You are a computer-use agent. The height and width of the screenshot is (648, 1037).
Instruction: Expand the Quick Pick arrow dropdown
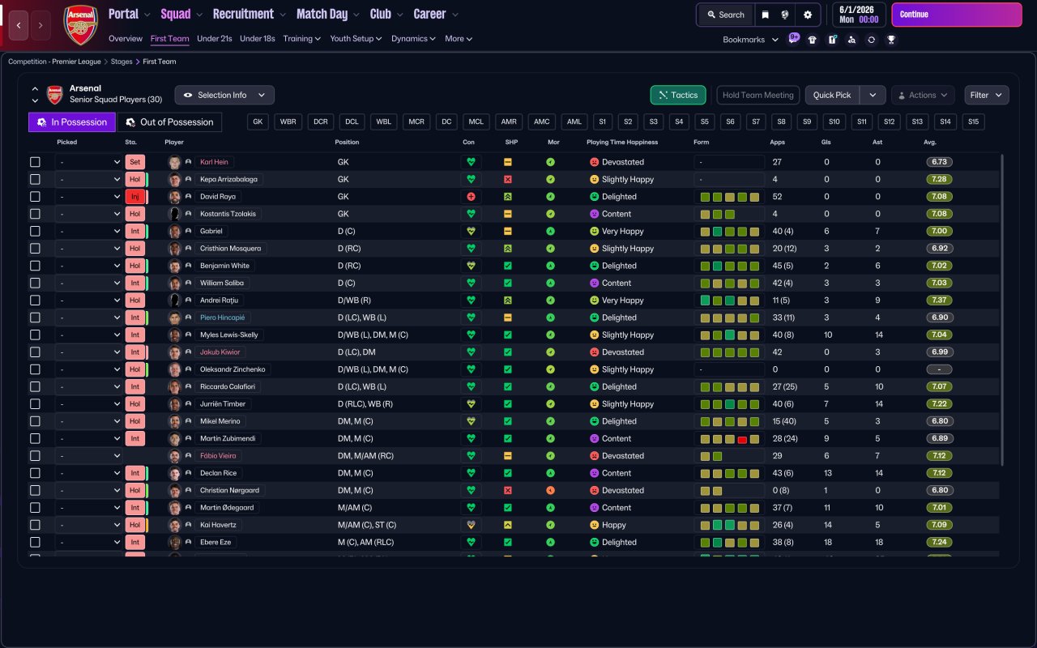coord(873,95)
